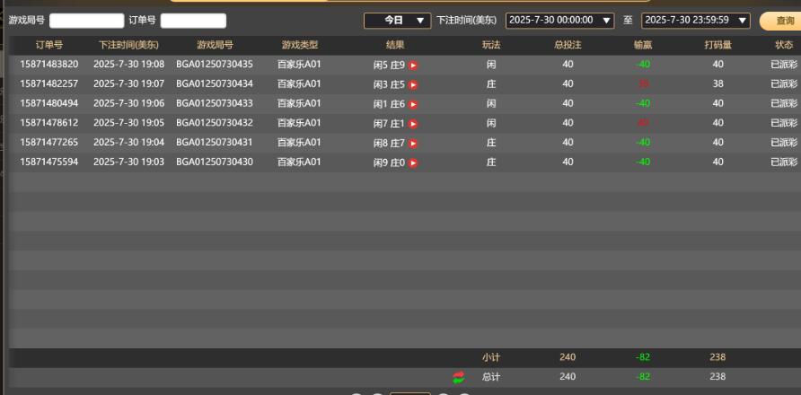Image resolution: width=801 pixels, height=395 pixels.
Task: Play result replay for round BGA01250730434
Action: pyautogui.click(x=414, y=84)
